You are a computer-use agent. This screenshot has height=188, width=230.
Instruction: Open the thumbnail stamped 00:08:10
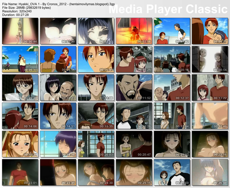(172, 59)
